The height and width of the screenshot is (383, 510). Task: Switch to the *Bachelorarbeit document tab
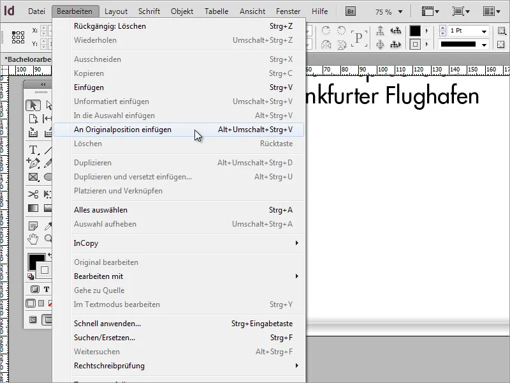pos(28,59)
